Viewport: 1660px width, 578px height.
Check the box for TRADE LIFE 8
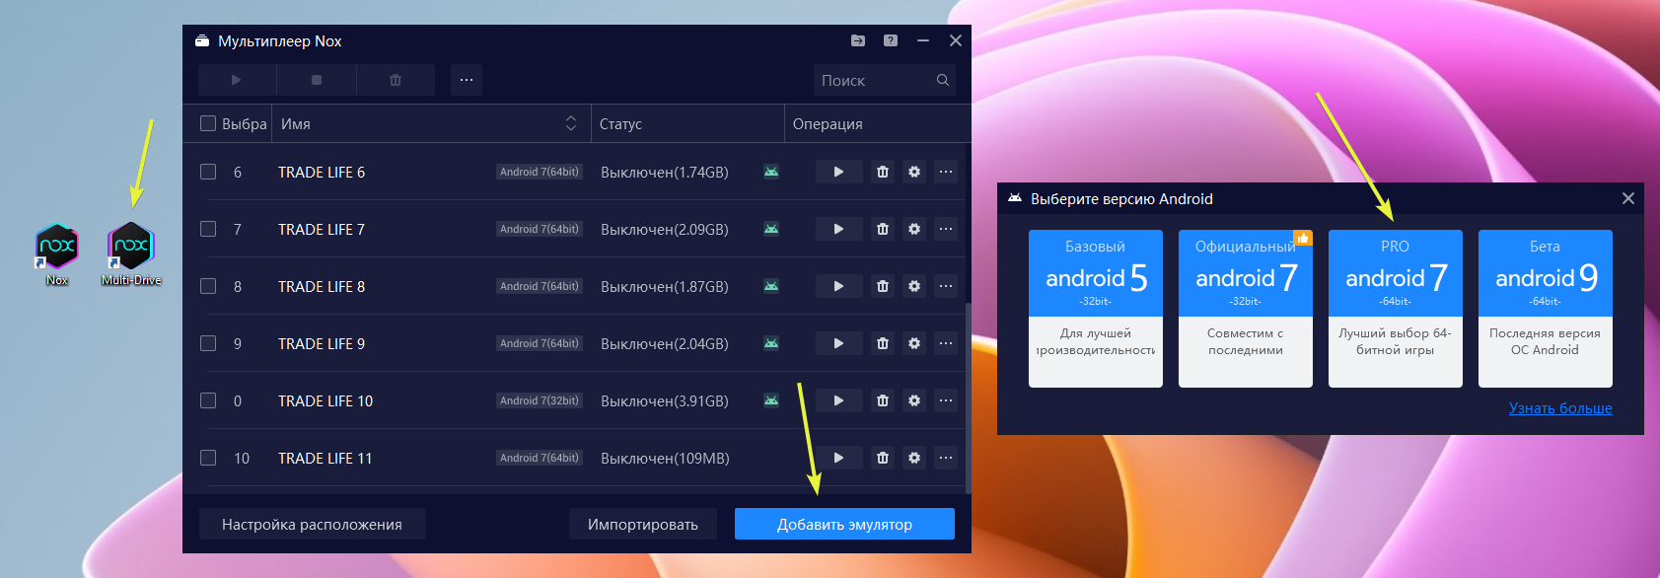coord(208,286)
